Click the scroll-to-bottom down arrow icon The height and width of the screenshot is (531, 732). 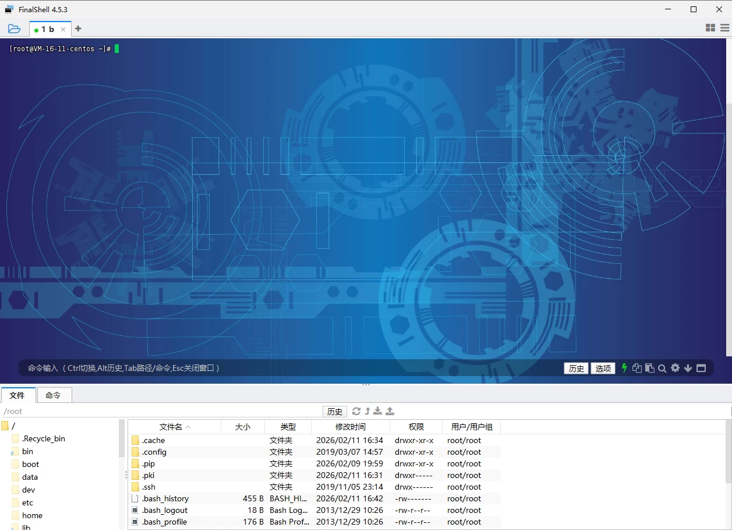pos(688,368)
